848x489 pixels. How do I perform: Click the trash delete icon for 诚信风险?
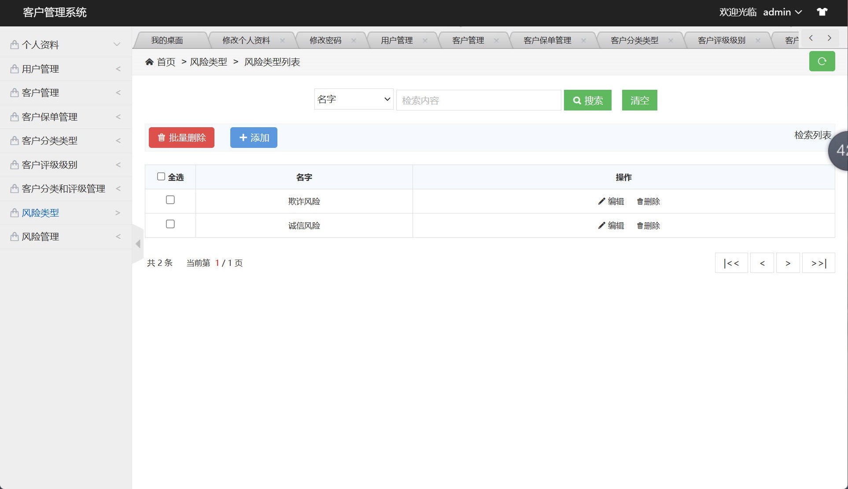[x=640, y=225]
